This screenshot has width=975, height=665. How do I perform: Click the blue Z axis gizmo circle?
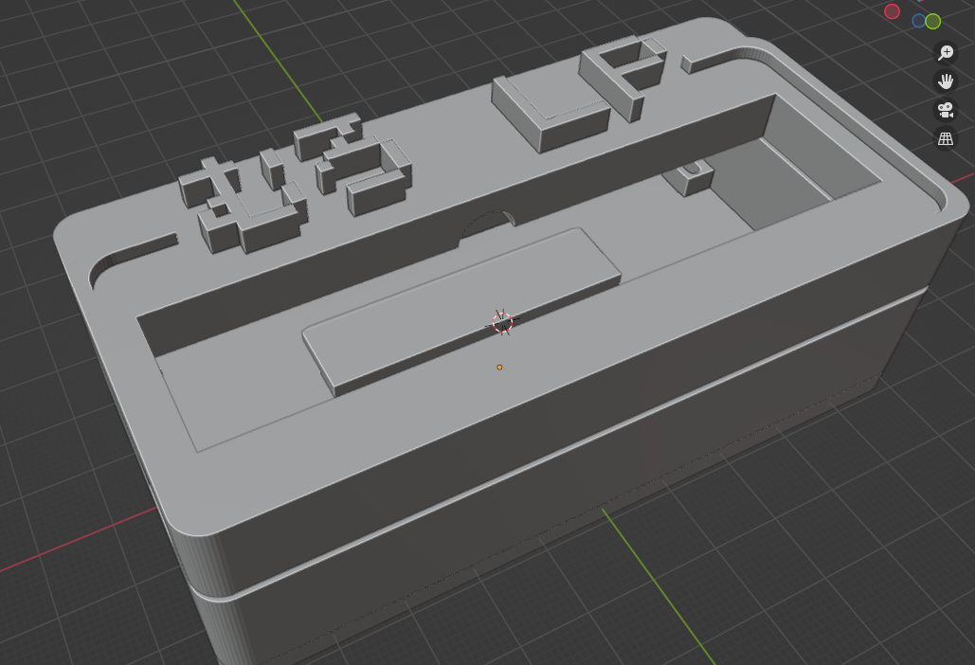click(918, 21)
